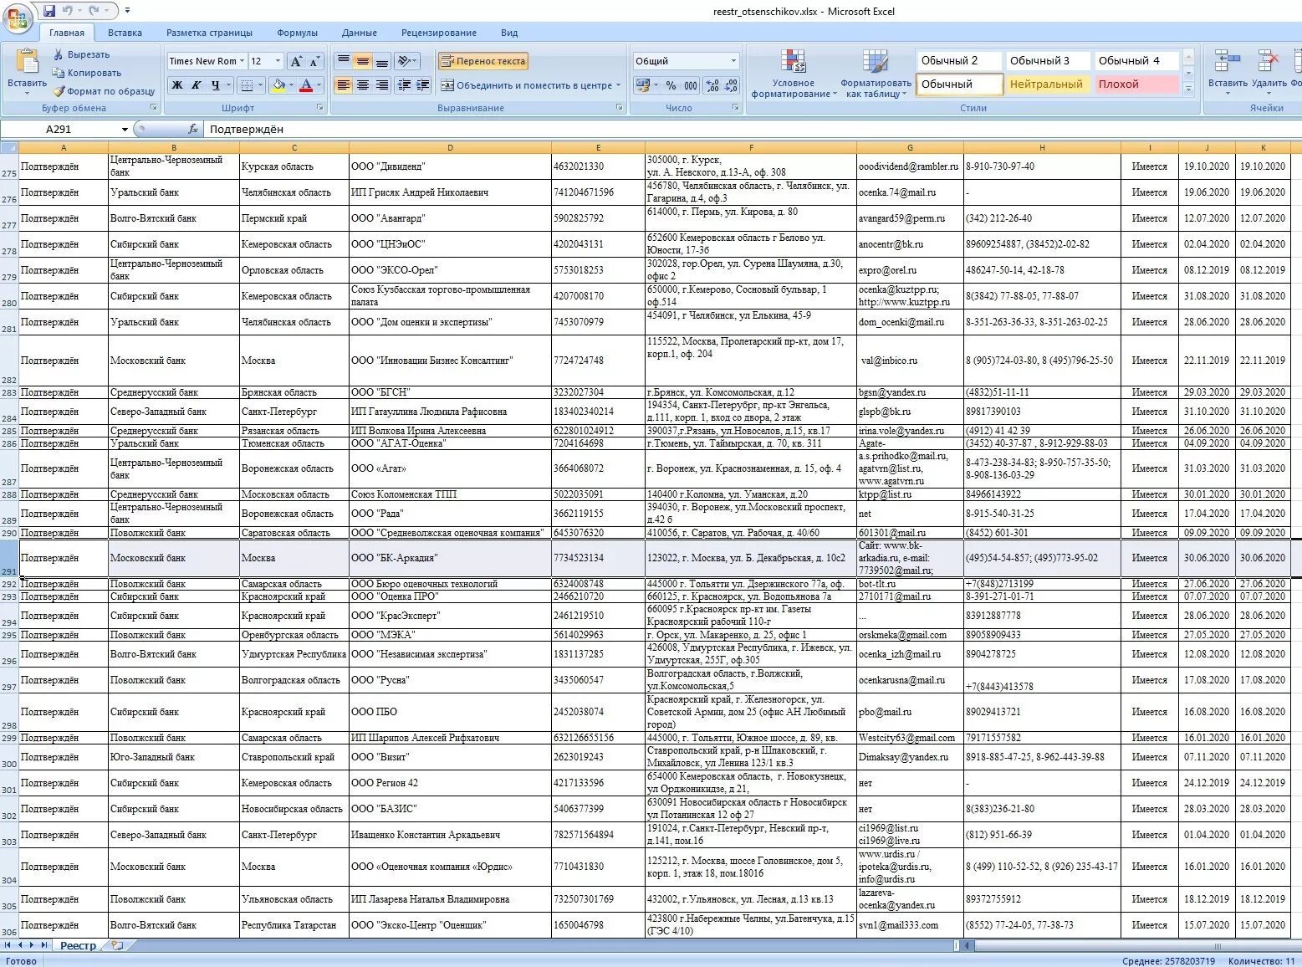Open Font dialog launcher in Шрифт group
Viewport: 1302px width, 967px height.
(x=320, y=108)
